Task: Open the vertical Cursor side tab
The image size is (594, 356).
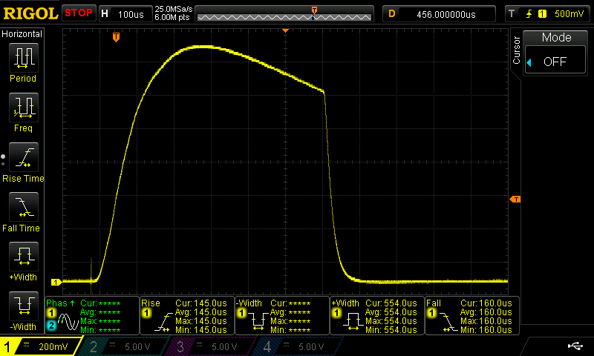Action: point(516,50)
